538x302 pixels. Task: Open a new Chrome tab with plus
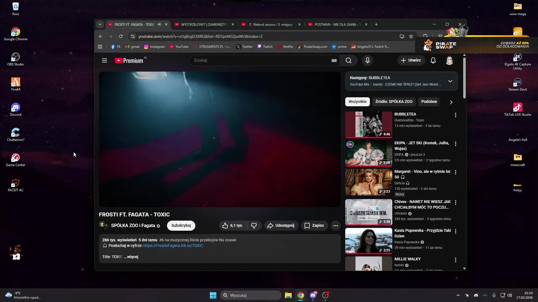pyautogui.click(x=376, y=24)
